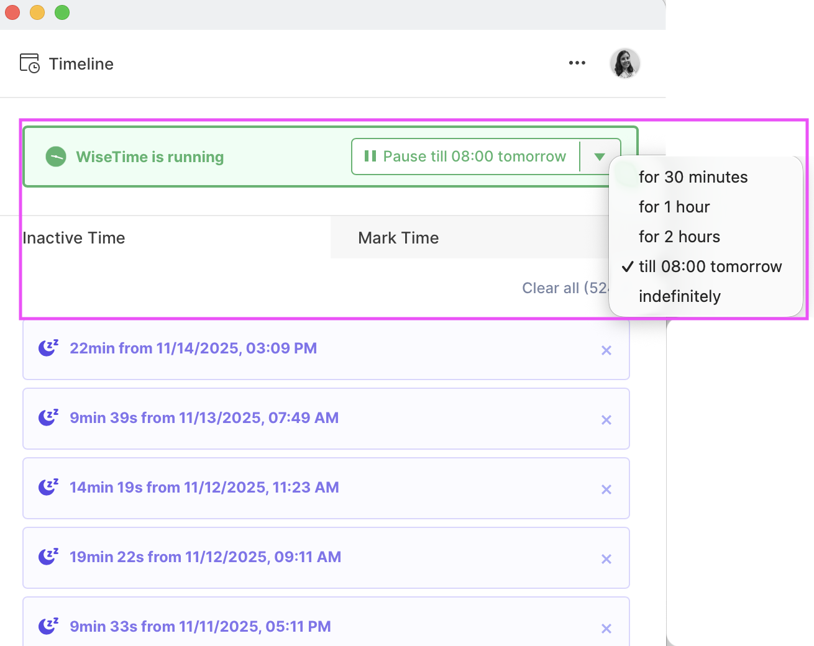Select checked till 08:00 tomorrow option
The height and width of the screenshot is (646, 814).
(x=710, y=266)
